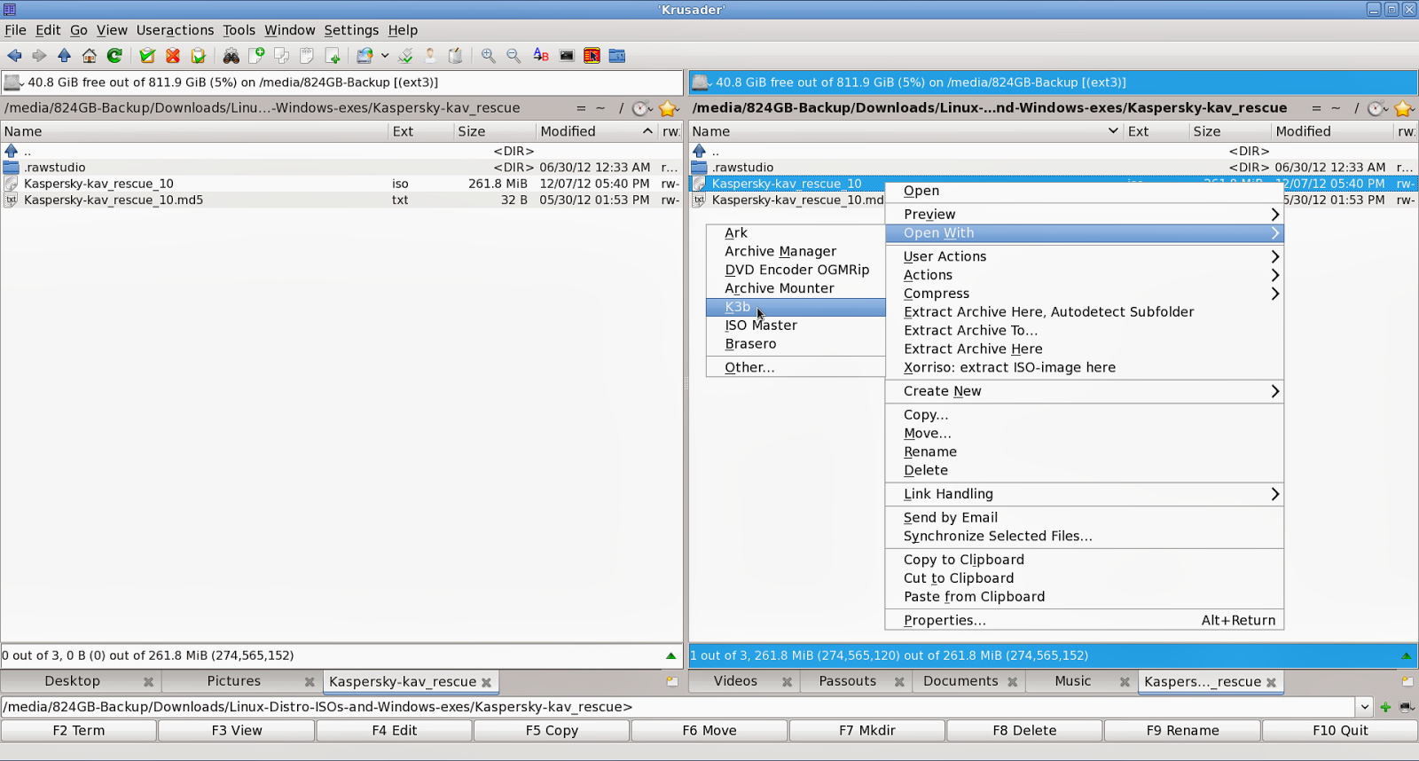Screen dimensions: 1419x761
Task: Reload the panel with the green refresh icon
Action: pyautogui.click(x=114, y=56)
